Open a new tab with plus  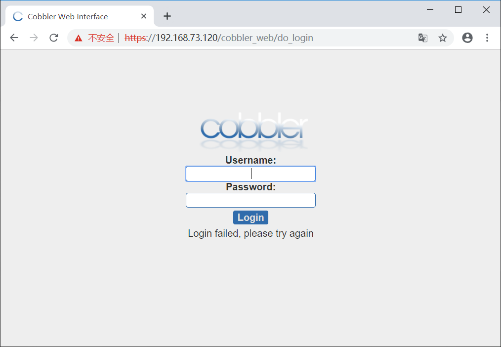[167, 16]
